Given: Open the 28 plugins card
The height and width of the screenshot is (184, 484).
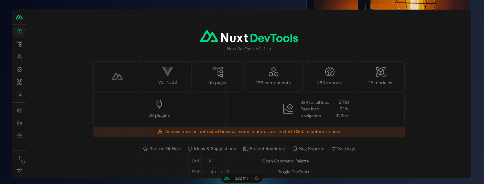Looking at the screenshot, I should tap(159, 109).
